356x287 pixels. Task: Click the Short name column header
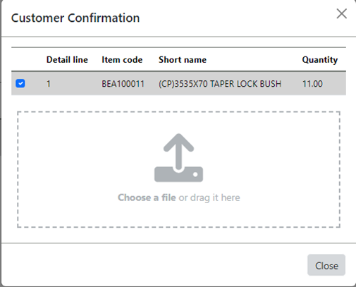click(x=183, y=60)
